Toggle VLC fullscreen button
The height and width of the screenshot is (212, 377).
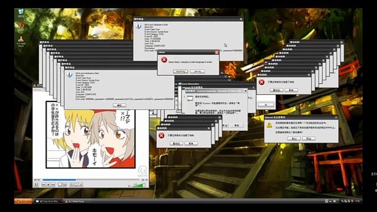(59, 184)
